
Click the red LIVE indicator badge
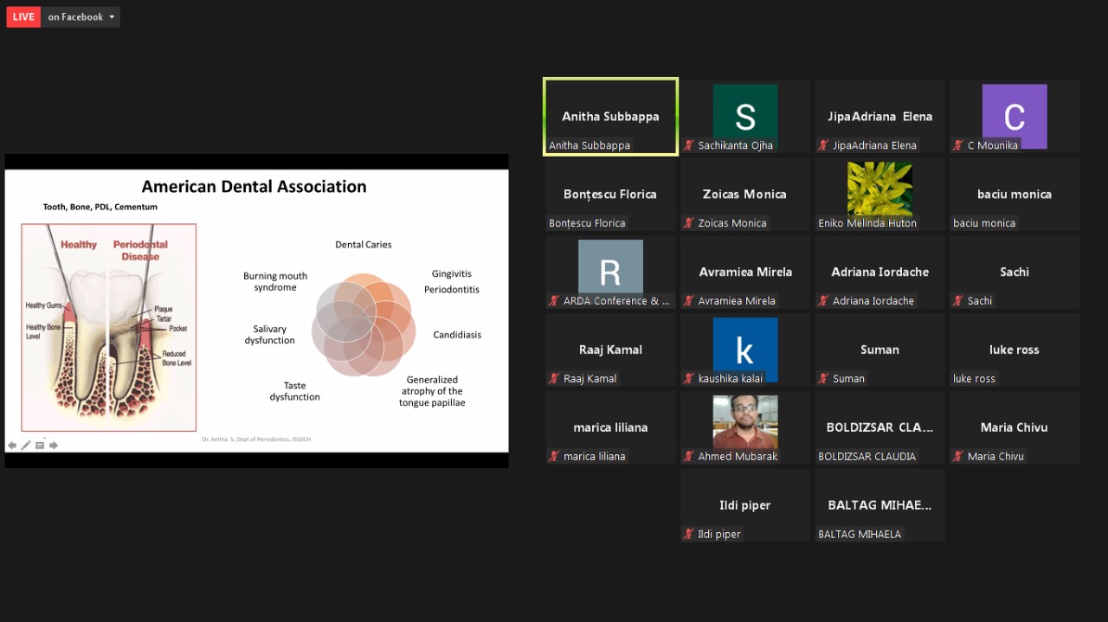(23, 16)
